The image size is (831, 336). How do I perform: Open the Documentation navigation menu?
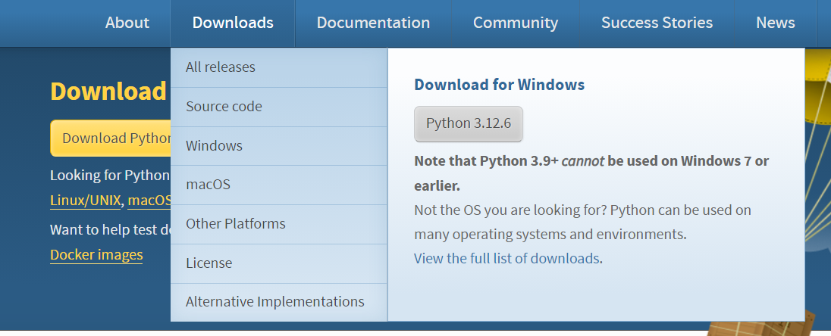pyautogui.click(x=373, y=23)
